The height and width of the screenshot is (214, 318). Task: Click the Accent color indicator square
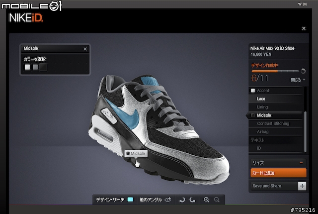click(x=253, y=91)
